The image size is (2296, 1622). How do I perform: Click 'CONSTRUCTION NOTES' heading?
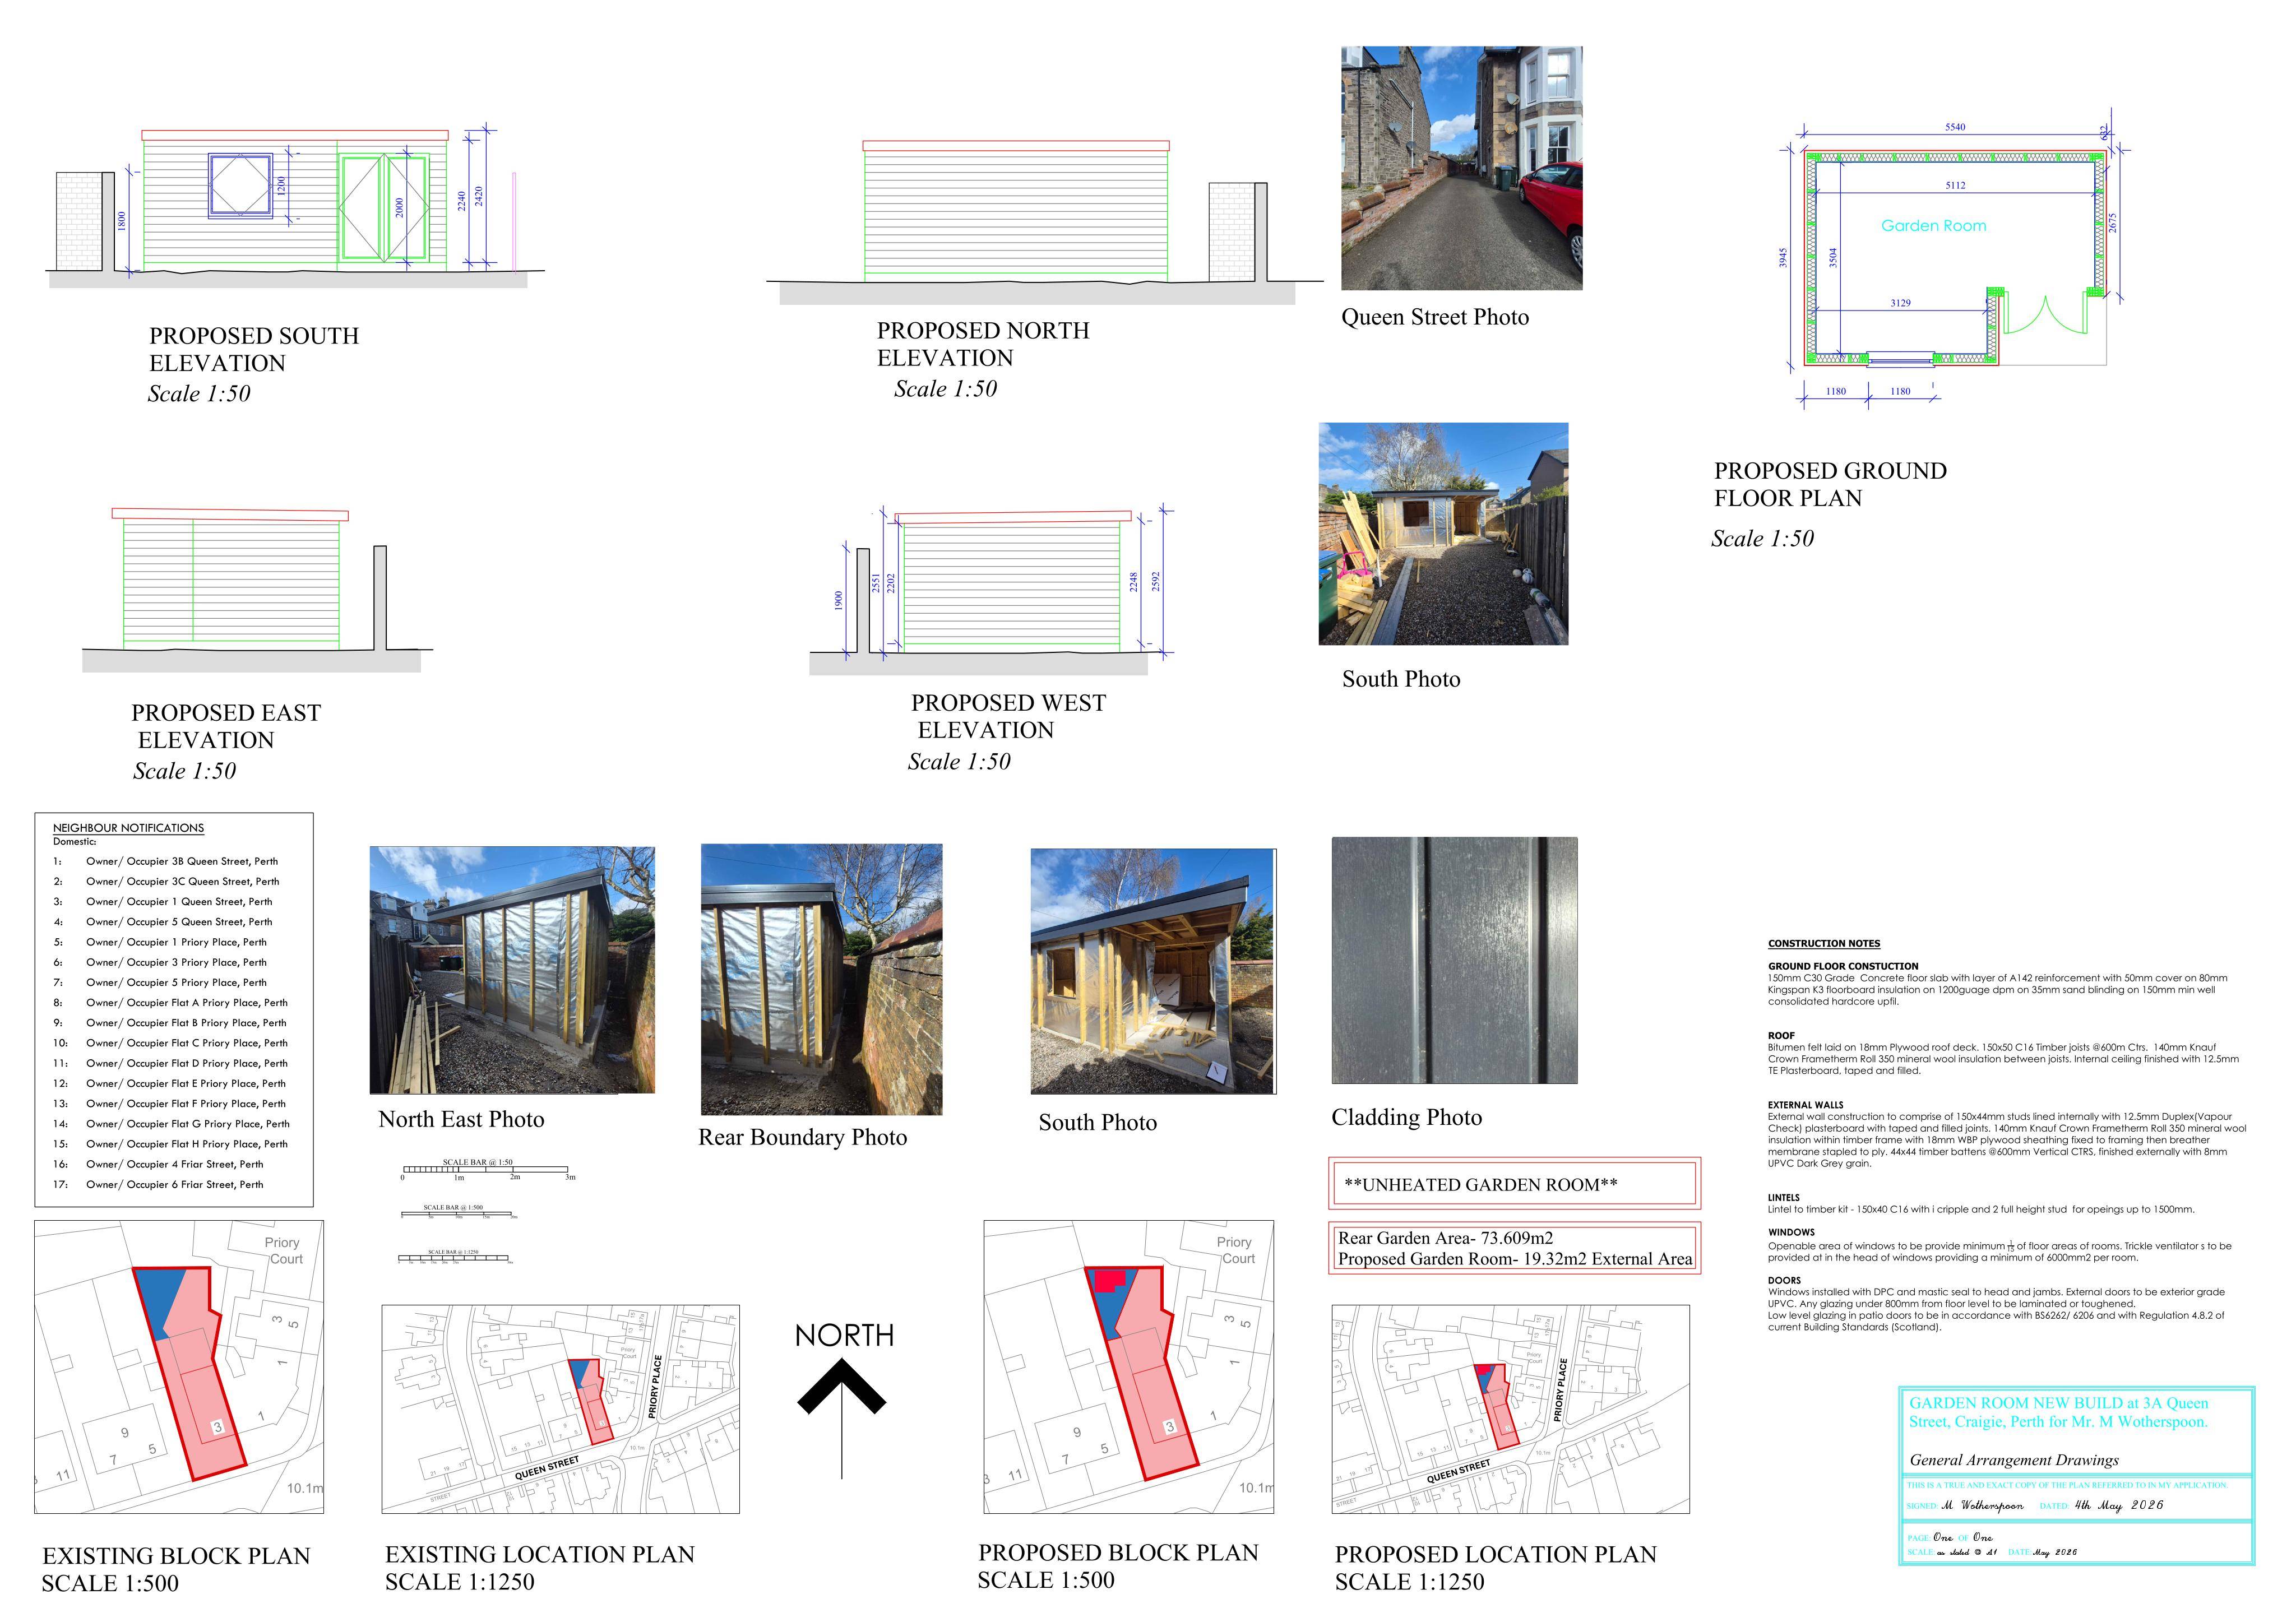tap(1824, 944)
